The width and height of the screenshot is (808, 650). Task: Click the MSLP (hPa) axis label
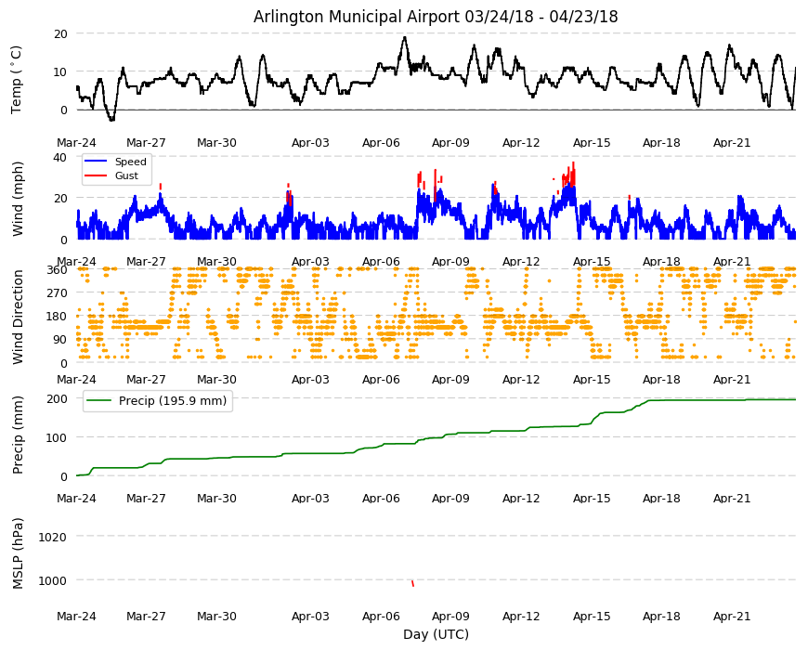click(18, 553)
